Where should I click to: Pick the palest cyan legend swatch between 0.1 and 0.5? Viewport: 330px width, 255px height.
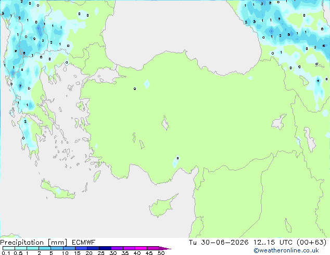[9, 248]
